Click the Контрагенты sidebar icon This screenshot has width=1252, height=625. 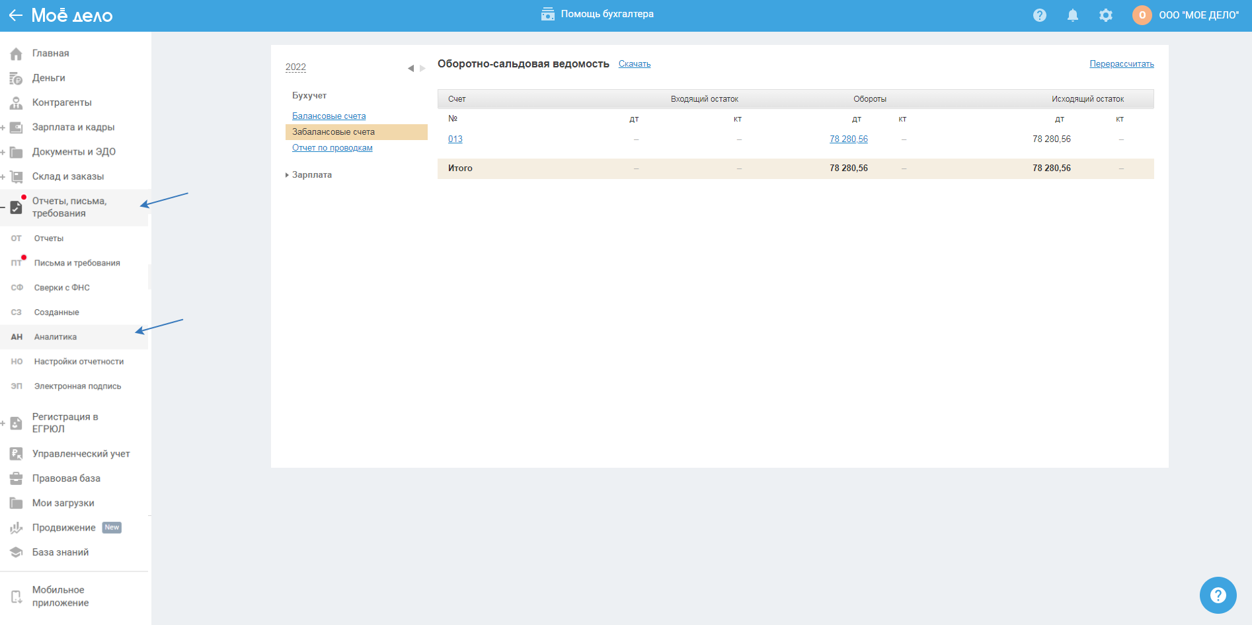click(17, 103)
